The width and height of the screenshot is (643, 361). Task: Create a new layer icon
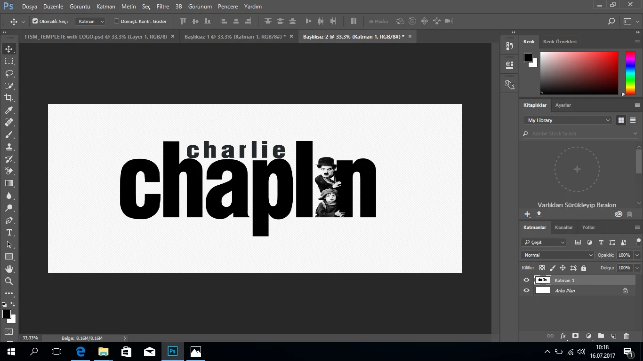click(614, 336)
